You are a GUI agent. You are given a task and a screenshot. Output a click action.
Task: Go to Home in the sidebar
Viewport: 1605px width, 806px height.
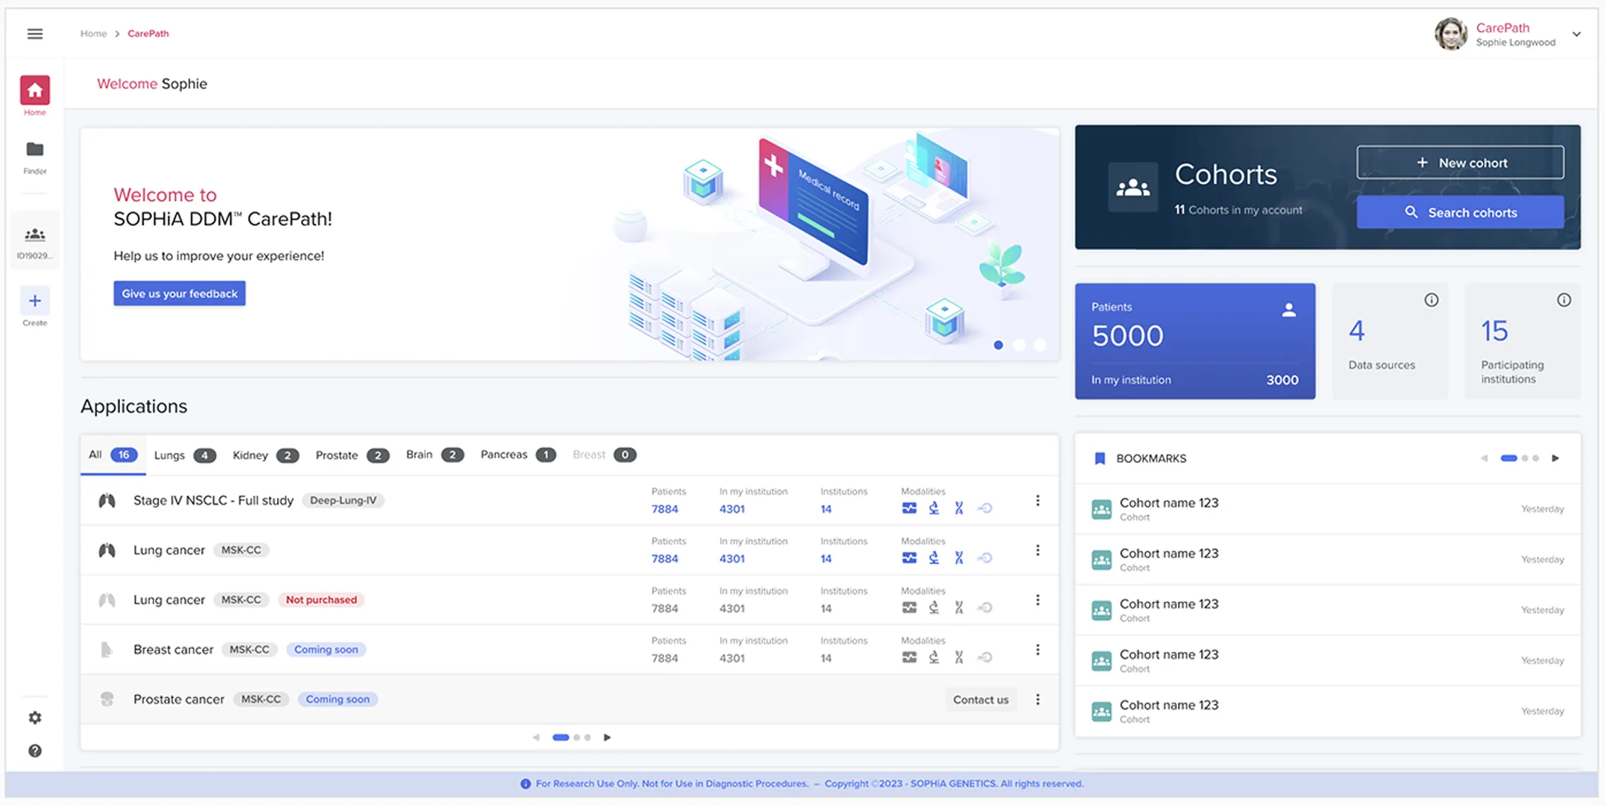tap(35, 95)
